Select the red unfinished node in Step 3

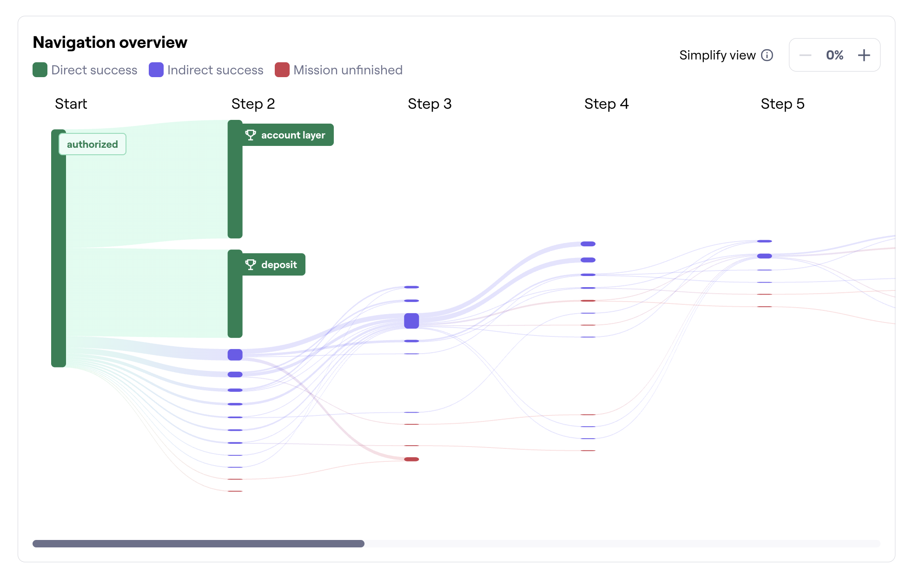(411, 459)
